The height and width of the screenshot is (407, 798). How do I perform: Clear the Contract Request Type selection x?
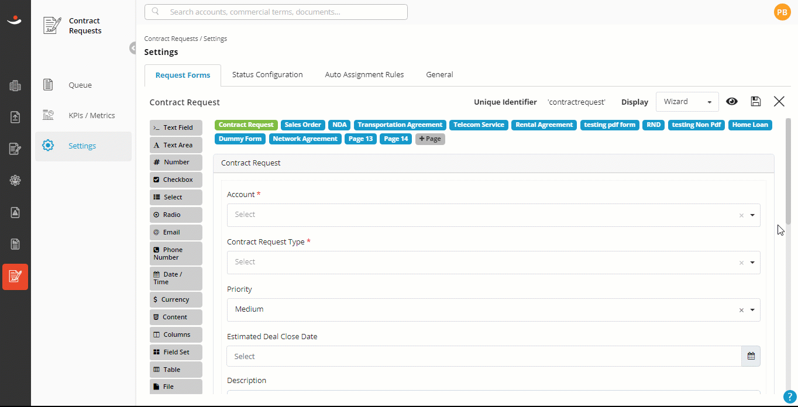(x=741, y=263)
